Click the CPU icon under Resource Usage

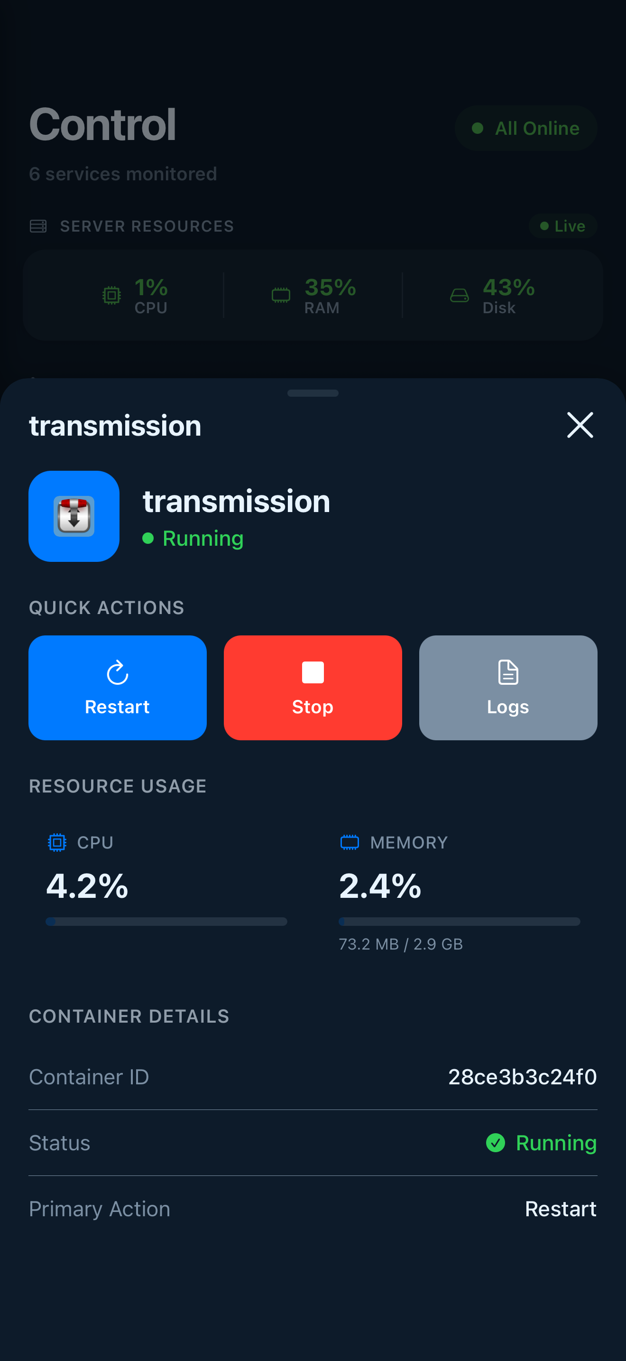tap(58, 842)
